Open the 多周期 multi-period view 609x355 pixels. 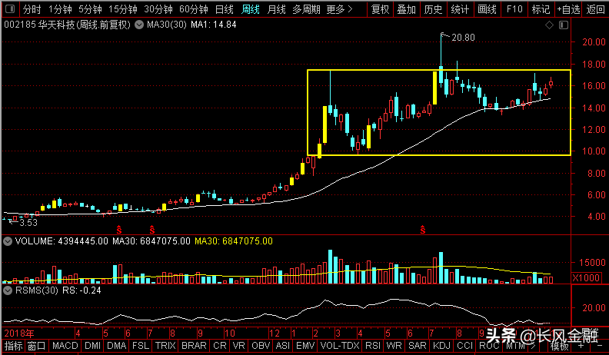(x=306, y=9)
